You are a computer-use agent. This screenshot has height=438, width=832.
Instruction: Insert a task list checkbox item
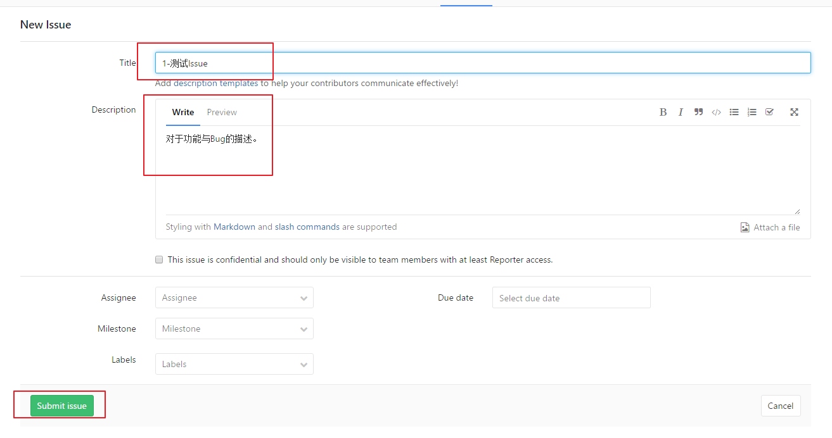(769, 112)
